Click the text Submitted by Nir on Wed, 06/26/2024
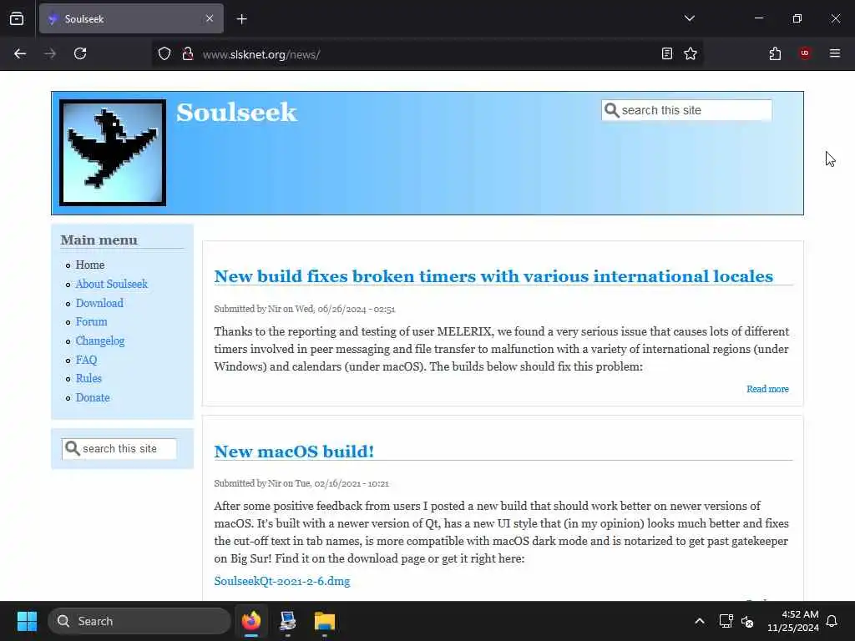Screen dimensions: 855x641 click(304, 309)
